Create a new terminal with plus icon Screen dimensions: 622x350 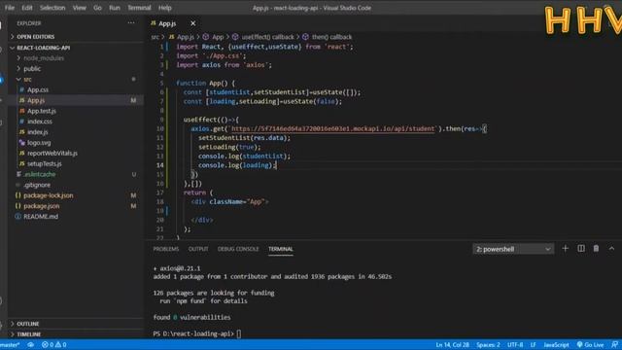click(566, 249)
